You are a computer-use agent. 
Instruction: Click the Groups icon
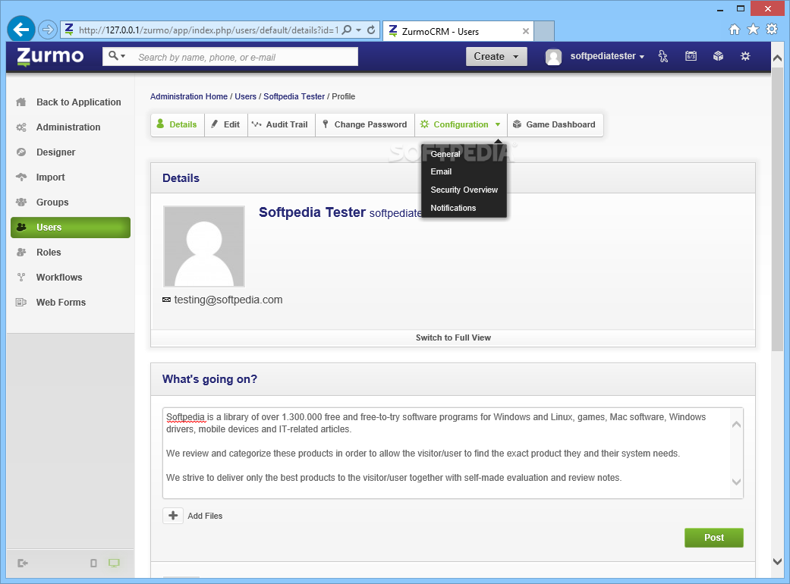click(21, 203)
